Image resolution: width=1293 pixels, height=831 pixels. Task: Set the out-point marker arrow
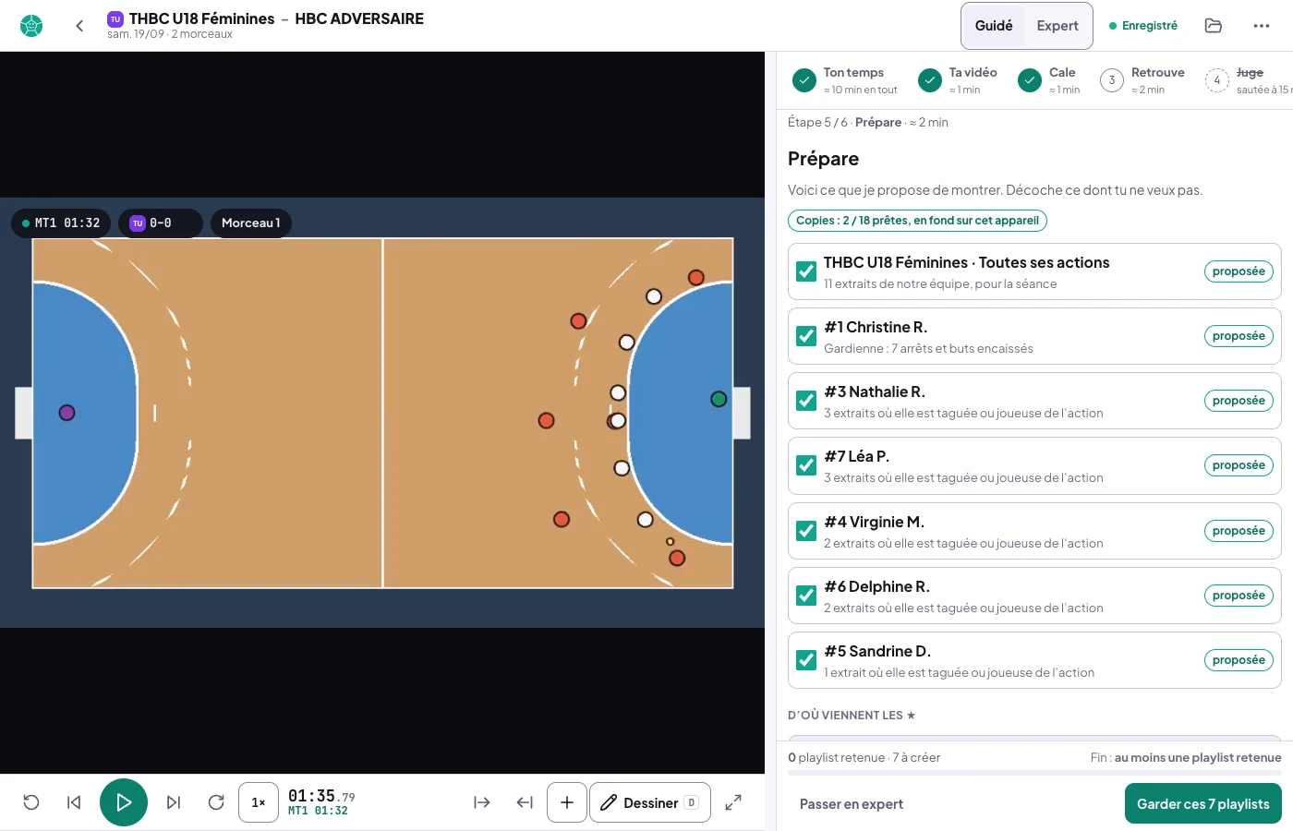click(525, 802)
